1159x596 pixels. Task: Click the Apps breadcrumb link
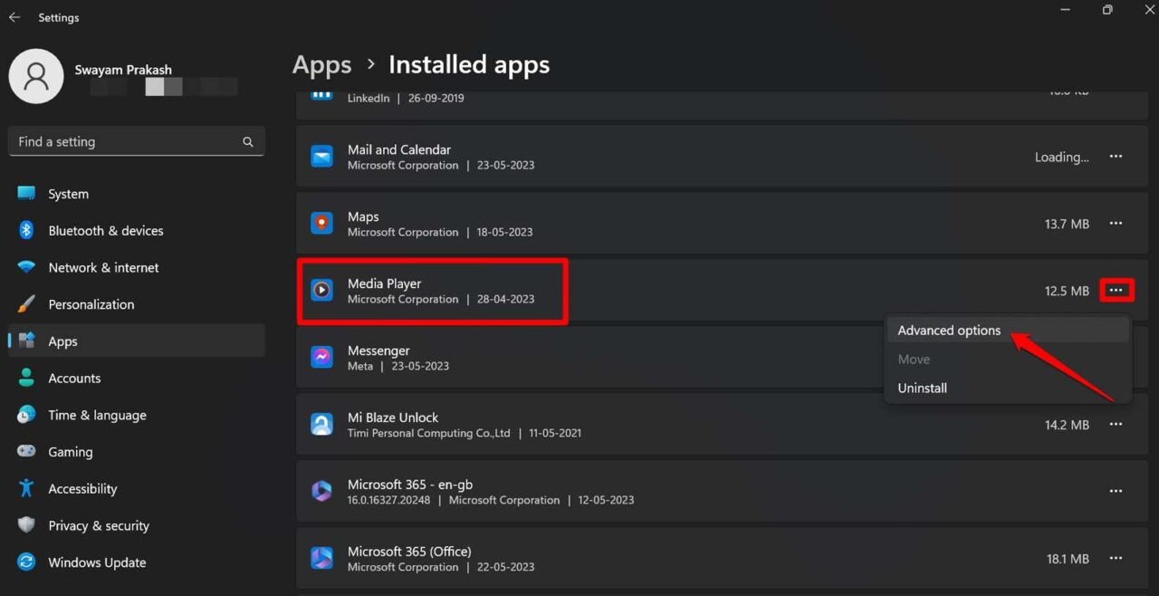[x=321, y=64]
